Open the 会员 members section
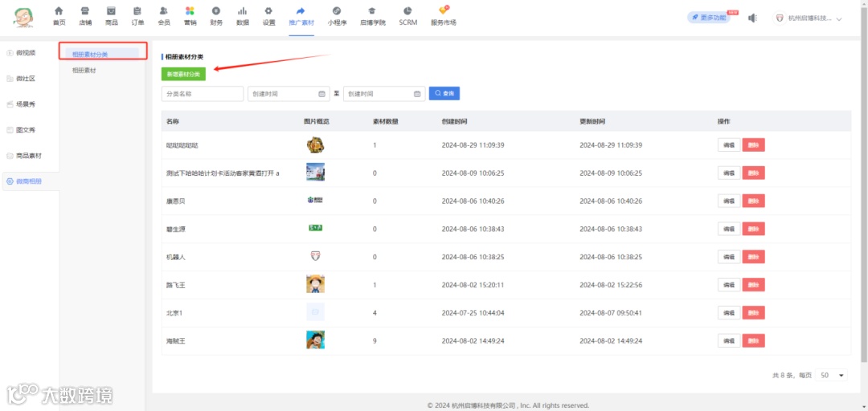This screenshot has height=411, width=868. pos(164,17)
